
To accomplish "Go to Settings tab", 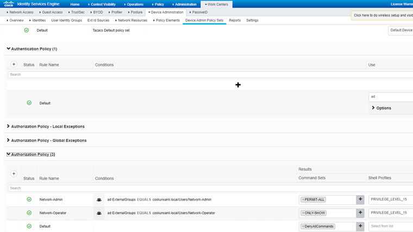I will coord(252,20).
